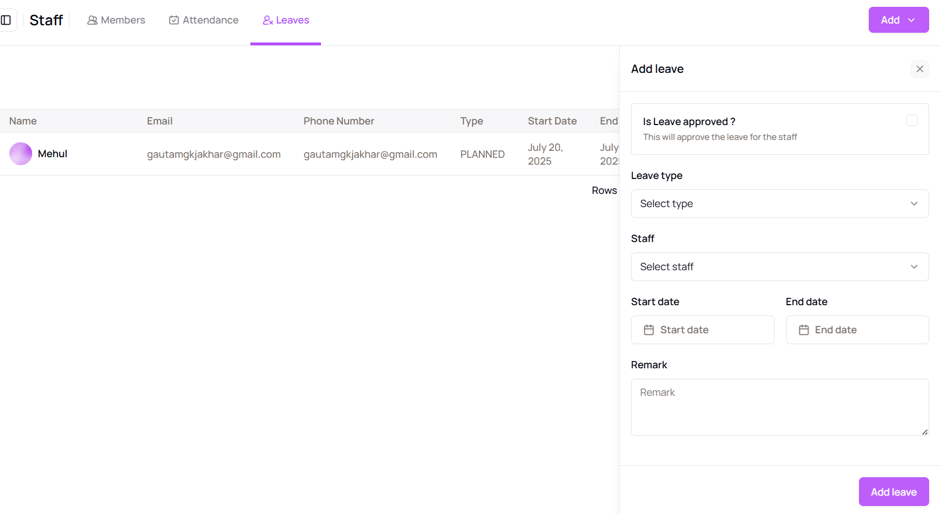Toggle the sidebar panel icon

point(6,20)
